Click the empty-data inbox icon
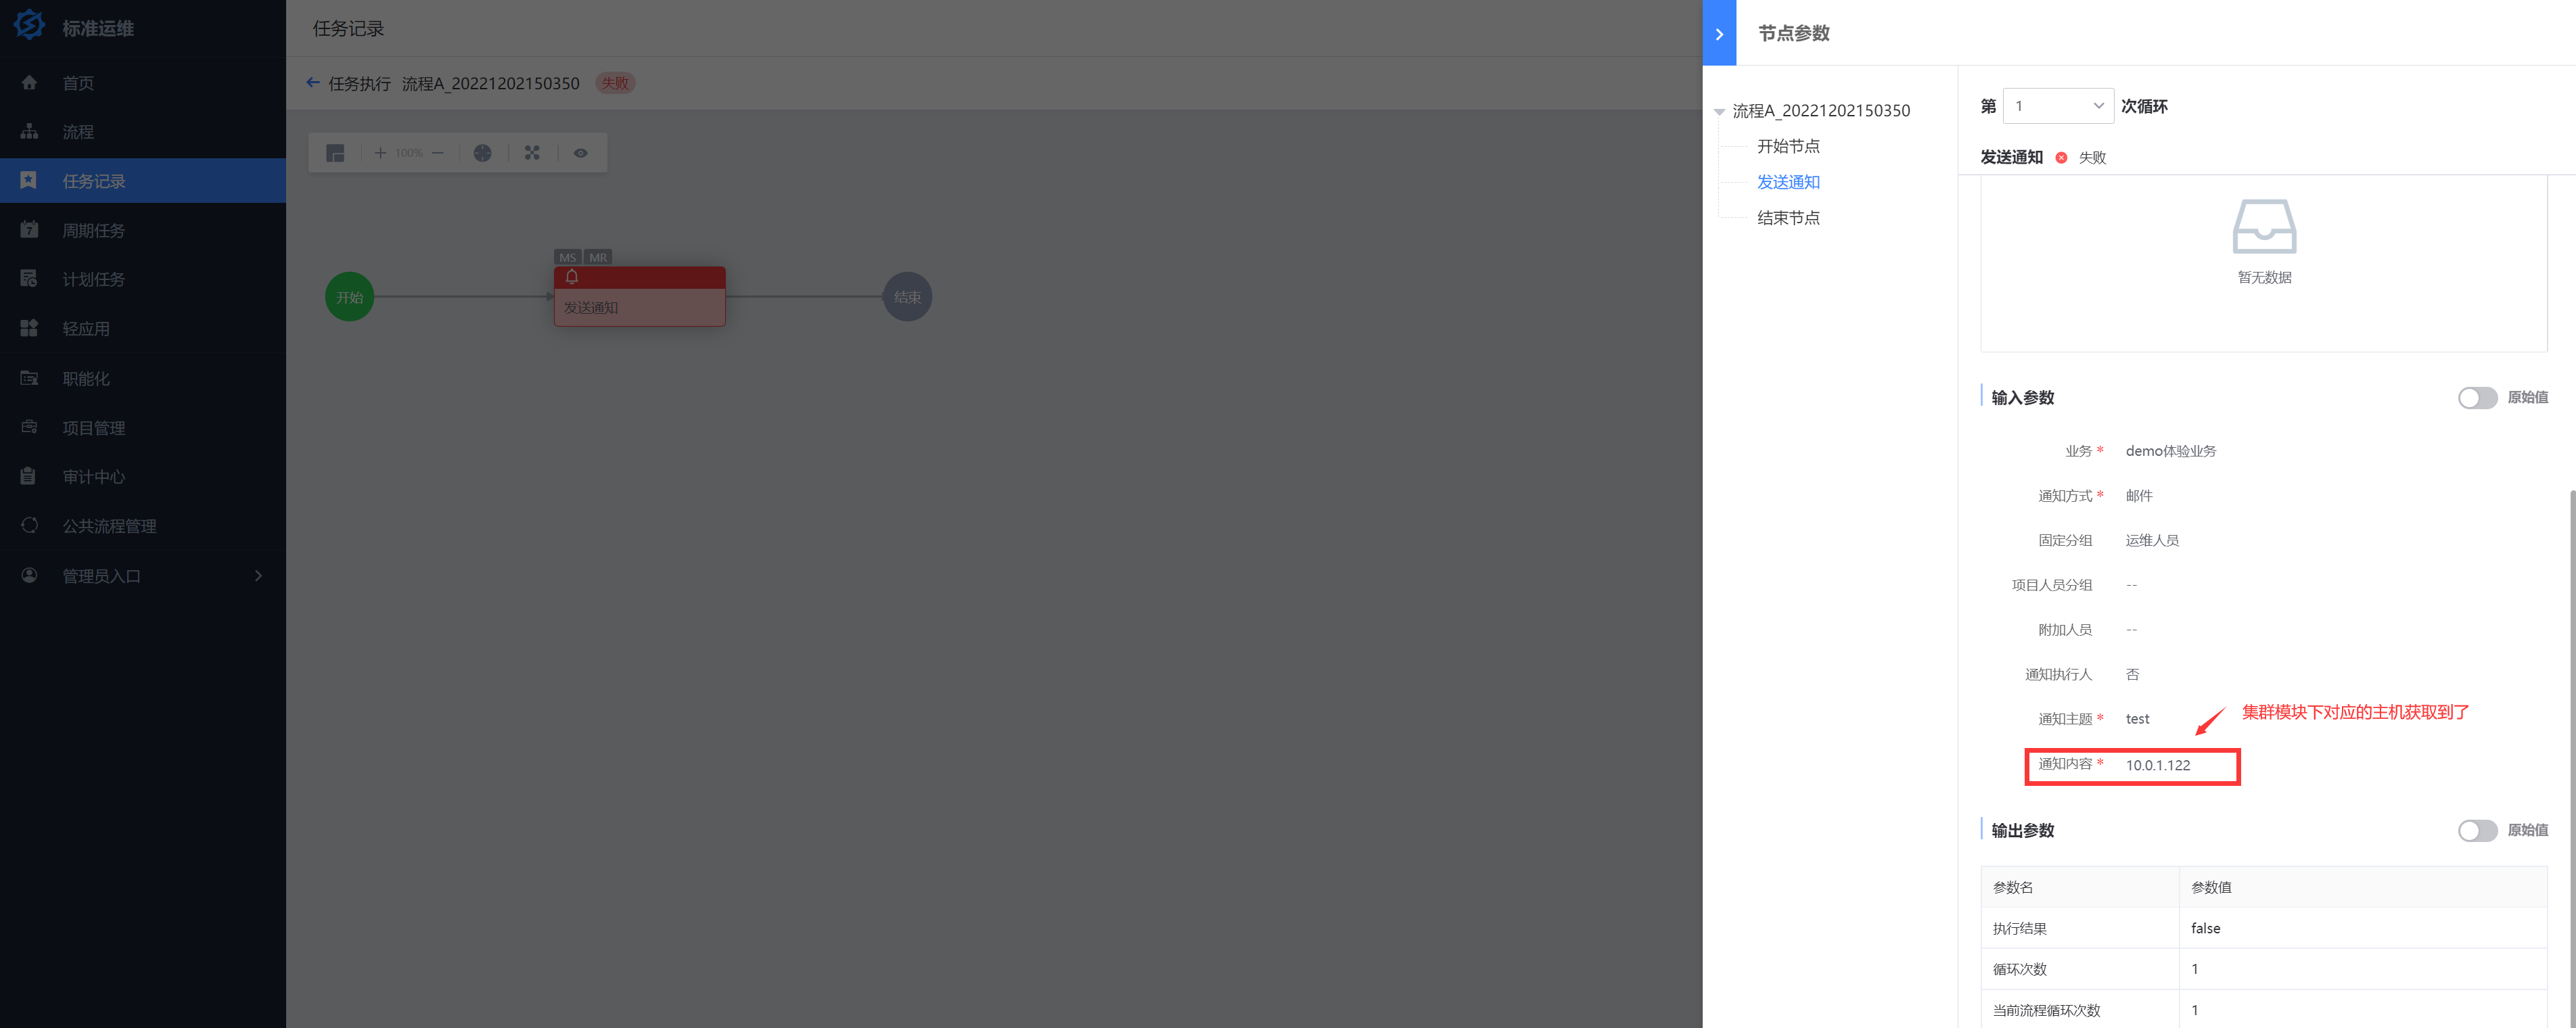This screenshot has height=1028, width=2576. (2264, 226)
